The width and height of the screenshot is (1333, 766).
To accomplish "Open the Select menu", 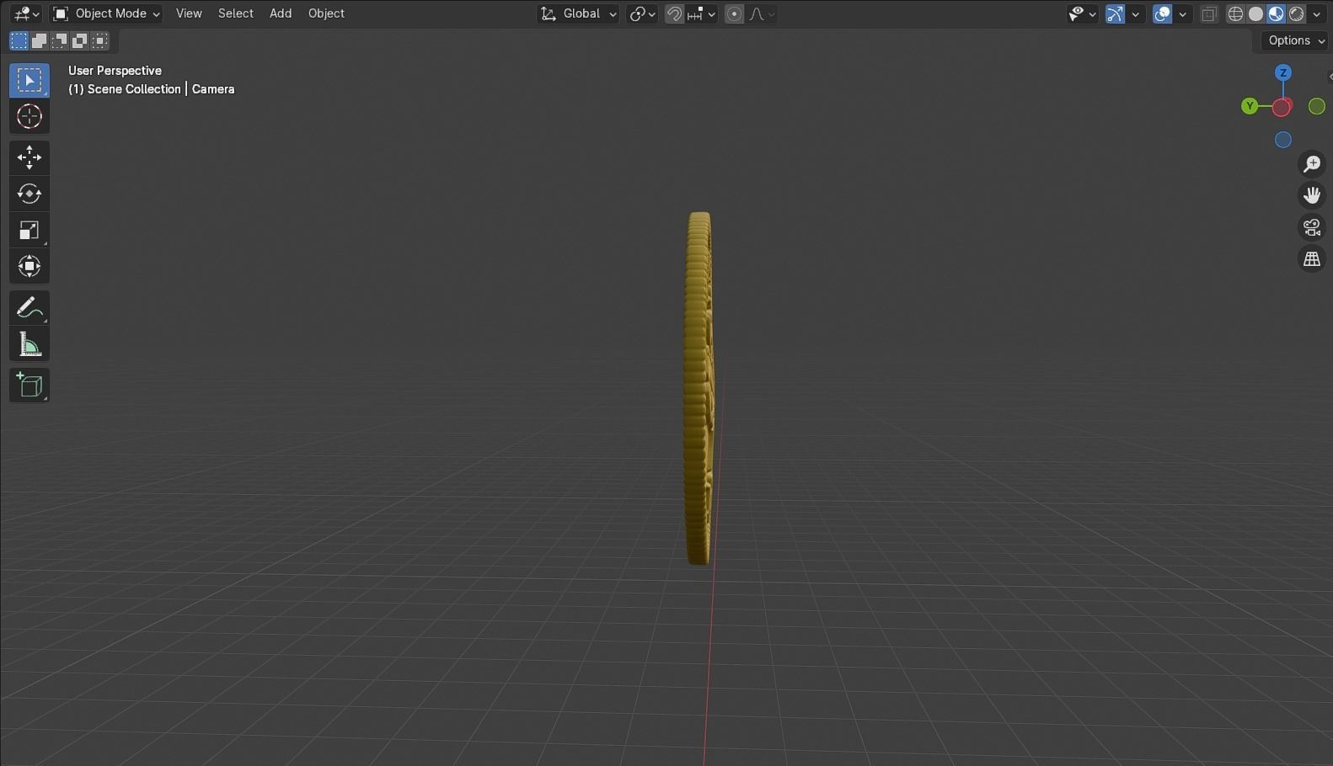I will 236,13.
